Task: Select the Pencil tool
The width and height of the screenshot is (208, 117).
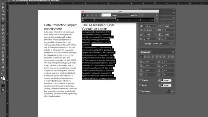Action: 3,33
